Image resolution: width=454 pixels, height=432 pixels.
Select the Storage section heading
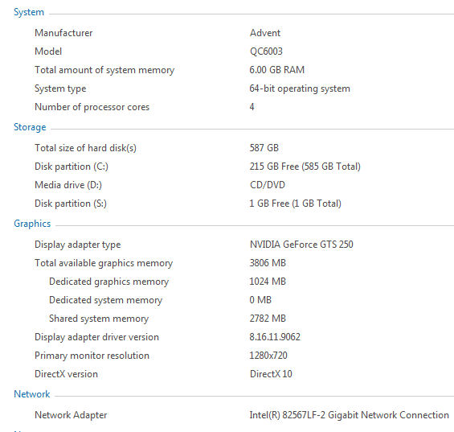pyautogui.click(x=30, y=127)
